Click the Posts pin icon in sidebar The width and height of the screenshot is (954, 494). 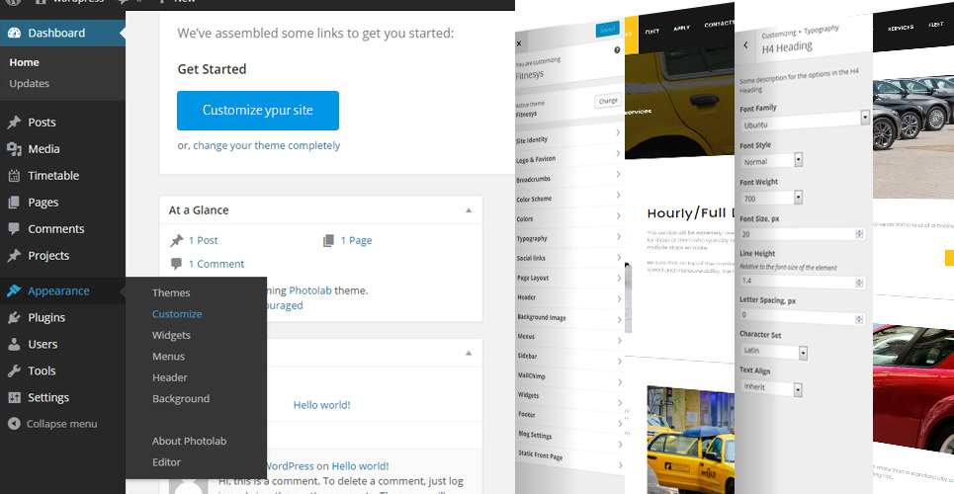tap(14, 123)
